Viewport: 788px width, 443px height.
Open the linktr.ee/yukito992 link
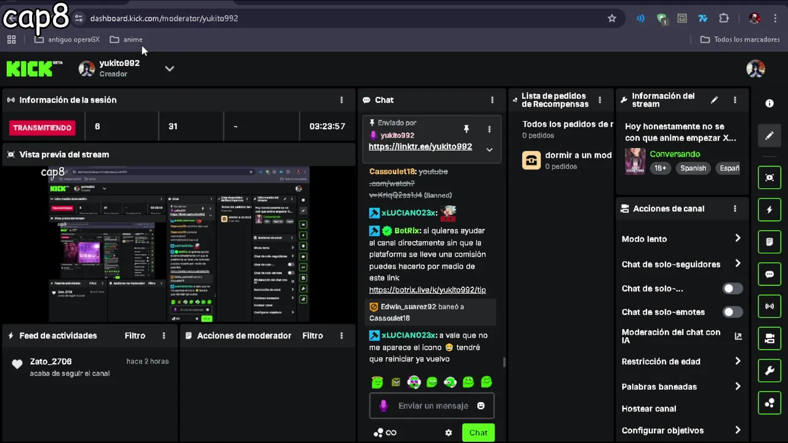click(420, 146)
